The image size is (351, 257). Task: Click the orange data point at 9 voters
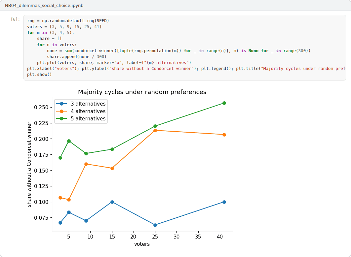coord(86,164)
